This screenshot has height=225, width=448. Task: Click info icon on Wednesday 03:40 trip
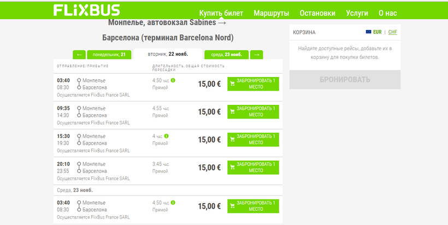(x=173, y=203)
